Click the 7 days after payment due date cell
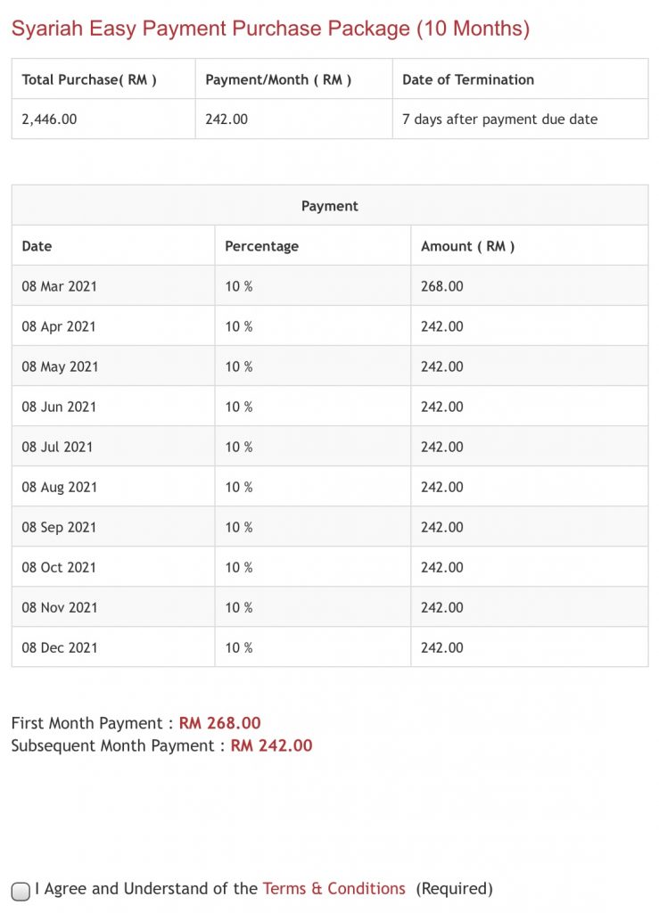659x913 pixels. click(499, 119)
